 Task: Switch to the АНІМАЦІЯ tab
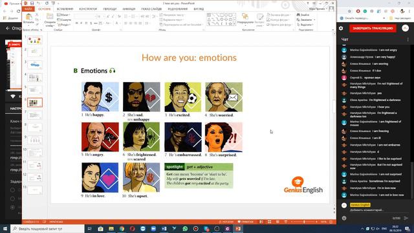pyautogui.click(x=129, y=9)
